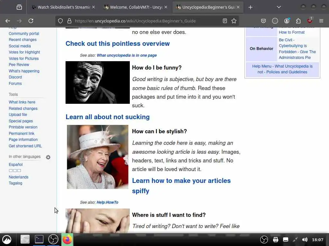This screenshot has width=329, height=246.
Task: Open Help Menu link in infobox
Action: click(x=262, y=66)
